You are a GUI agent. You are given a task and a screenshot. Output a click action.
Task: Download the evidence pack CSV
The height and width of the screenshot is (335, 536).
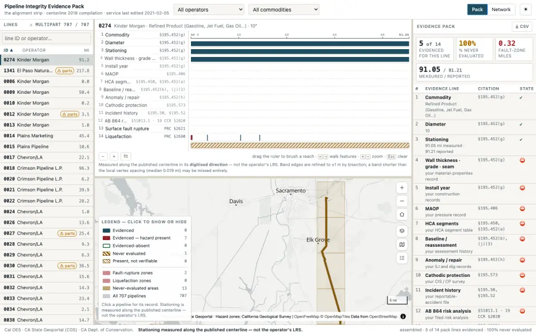(x=521, y=26)
